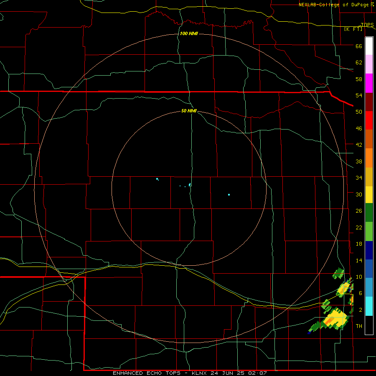Click the '6' legend value
Screen dimensions: 376x376
[361, 293]
